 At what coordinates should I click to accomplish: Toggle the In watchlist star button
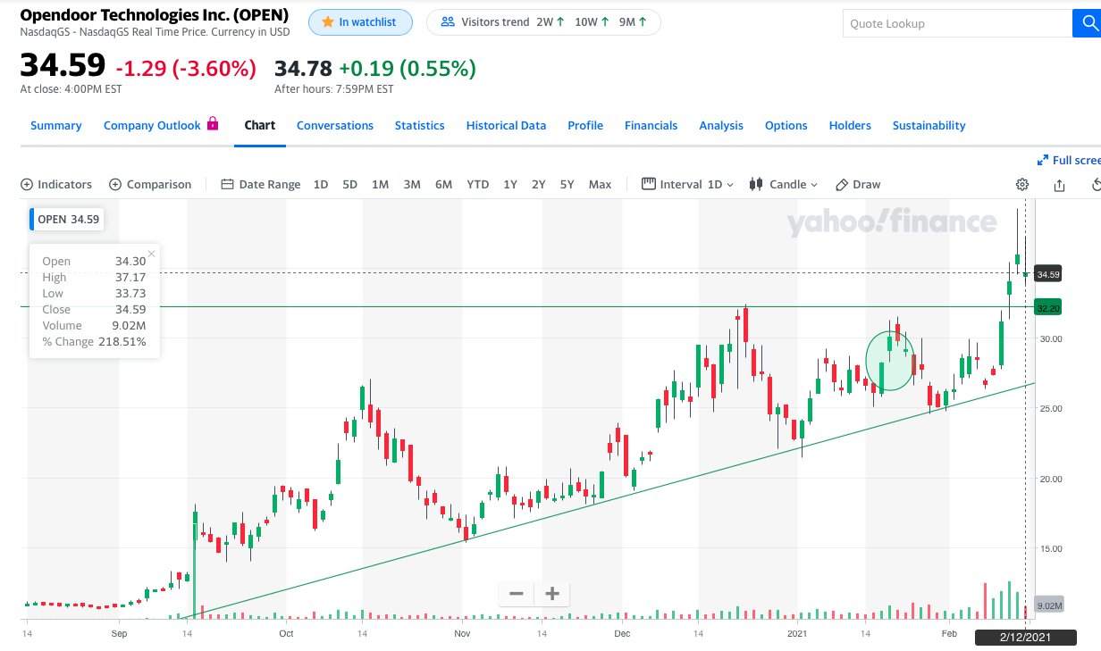coord(360,22)
